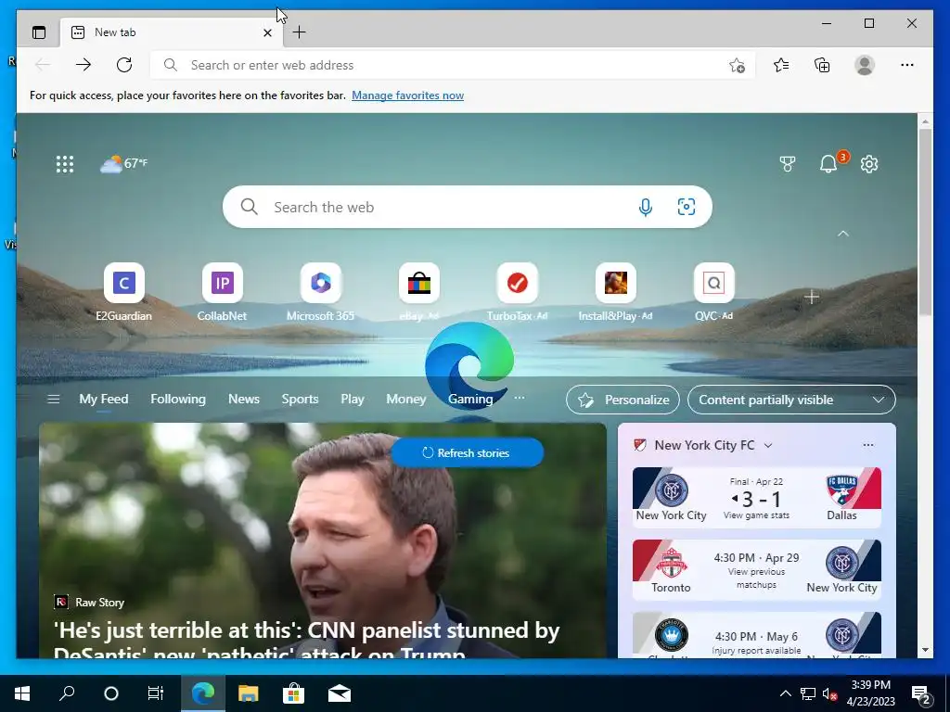Open the Action Center notifications icon
Screen dimensions: 950x712
pyautogui.click(x=921, y=694)
